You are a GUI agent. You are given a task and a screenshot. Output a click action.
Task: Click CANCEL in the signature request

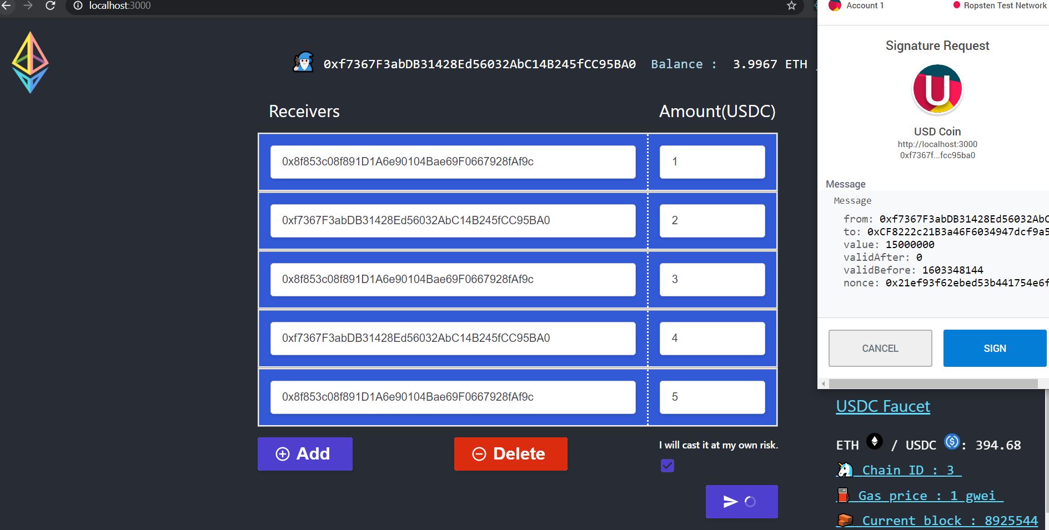click(880, 349)
